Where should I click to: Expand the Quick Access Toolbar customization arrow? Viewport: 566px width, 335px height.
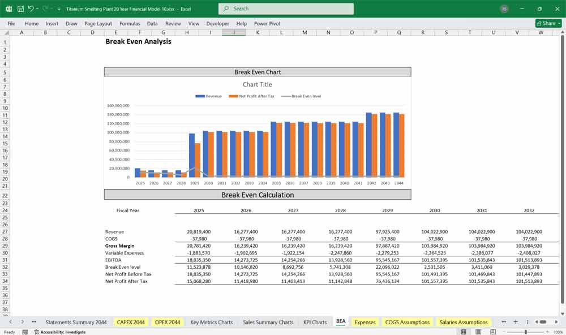click(x=58, y=8)
